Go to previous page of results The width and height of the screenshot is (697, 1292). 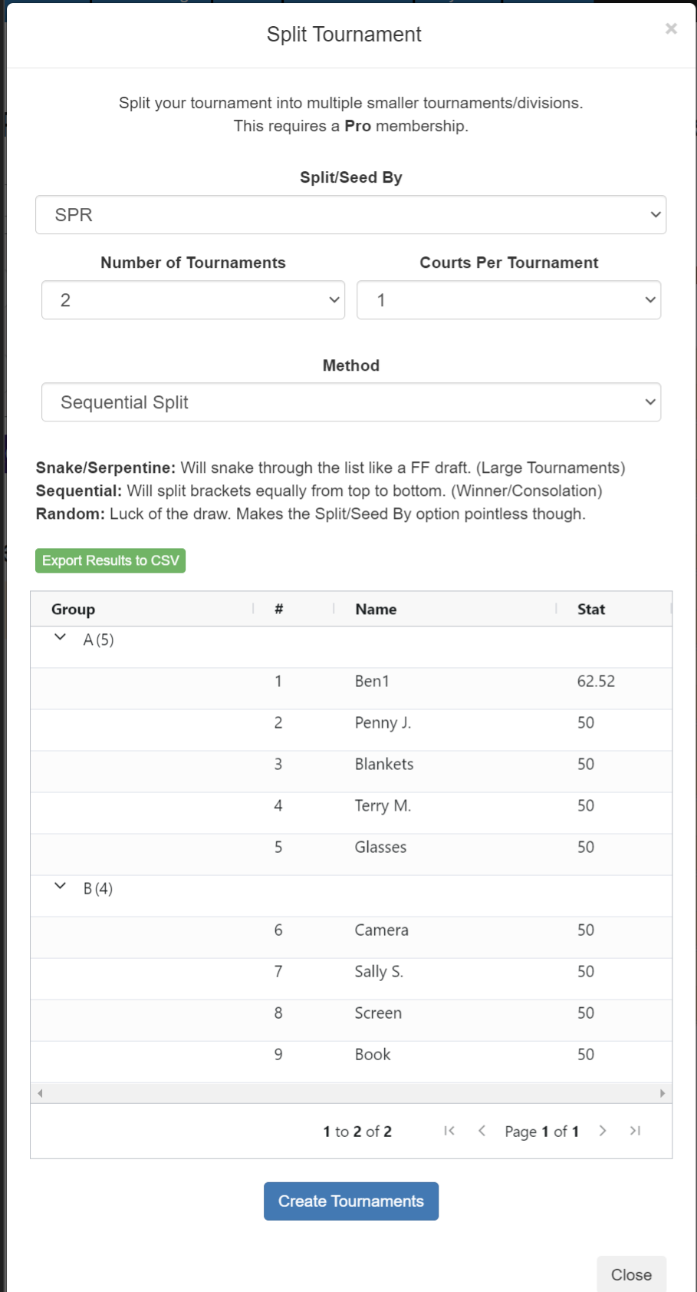[x=482, y=1131]
